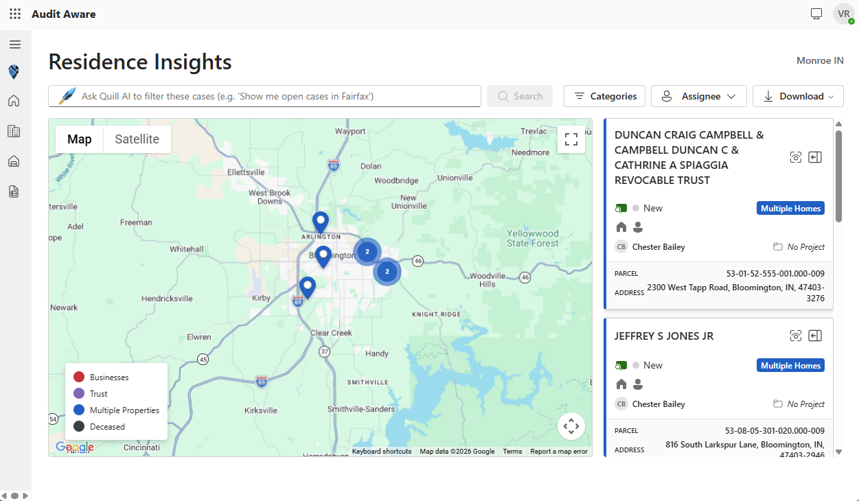Click parcel number 53-01-52-555-001.000-009
This screenshot has width=859, height=501.
[x=775, y=273]
